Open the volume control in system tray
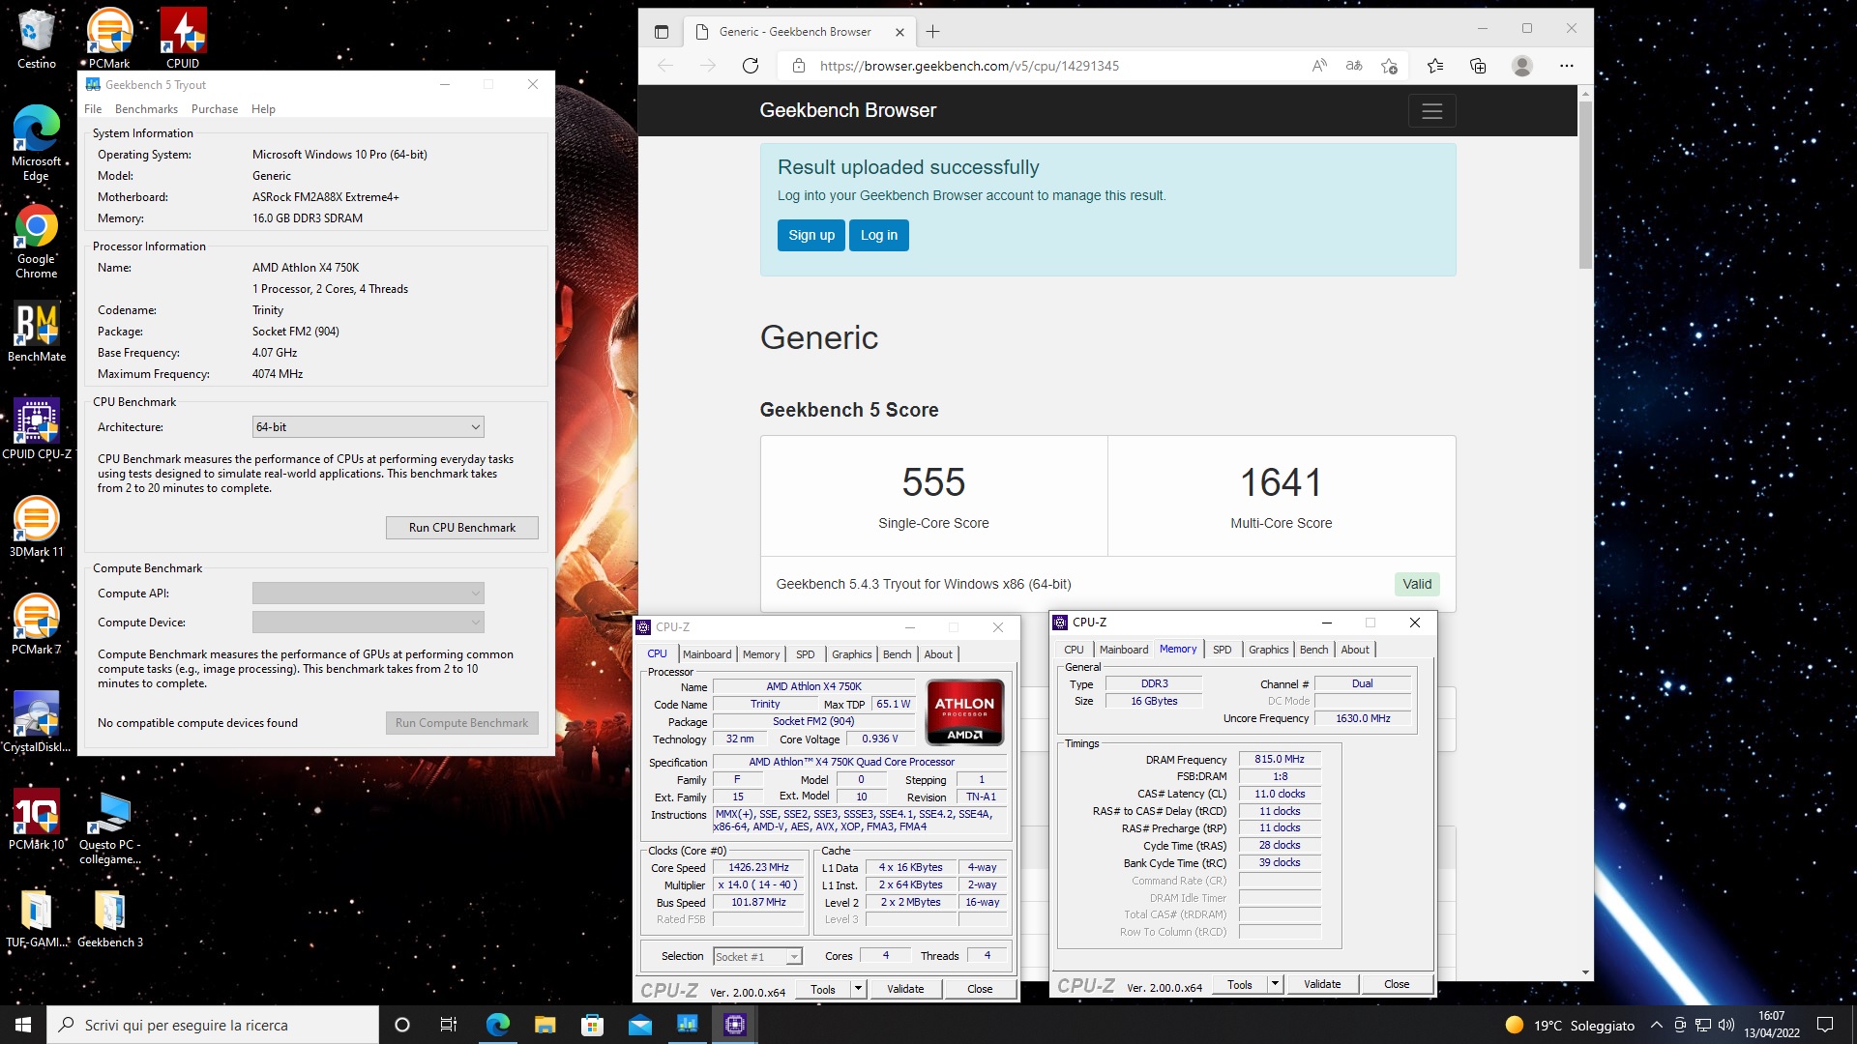The width and height of the screenshot is (1857, 1044). 1726,1025
